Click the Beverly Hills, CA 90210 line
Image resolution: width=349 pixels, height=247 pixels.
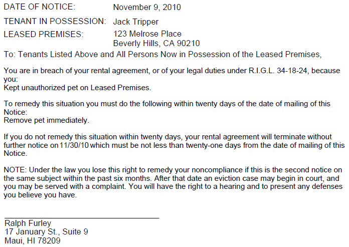tap(156, 44)
